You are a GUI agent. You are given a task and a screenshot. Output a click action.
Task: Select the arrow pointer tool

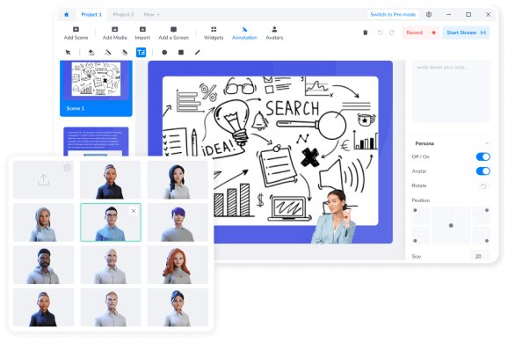coord(68,52)
